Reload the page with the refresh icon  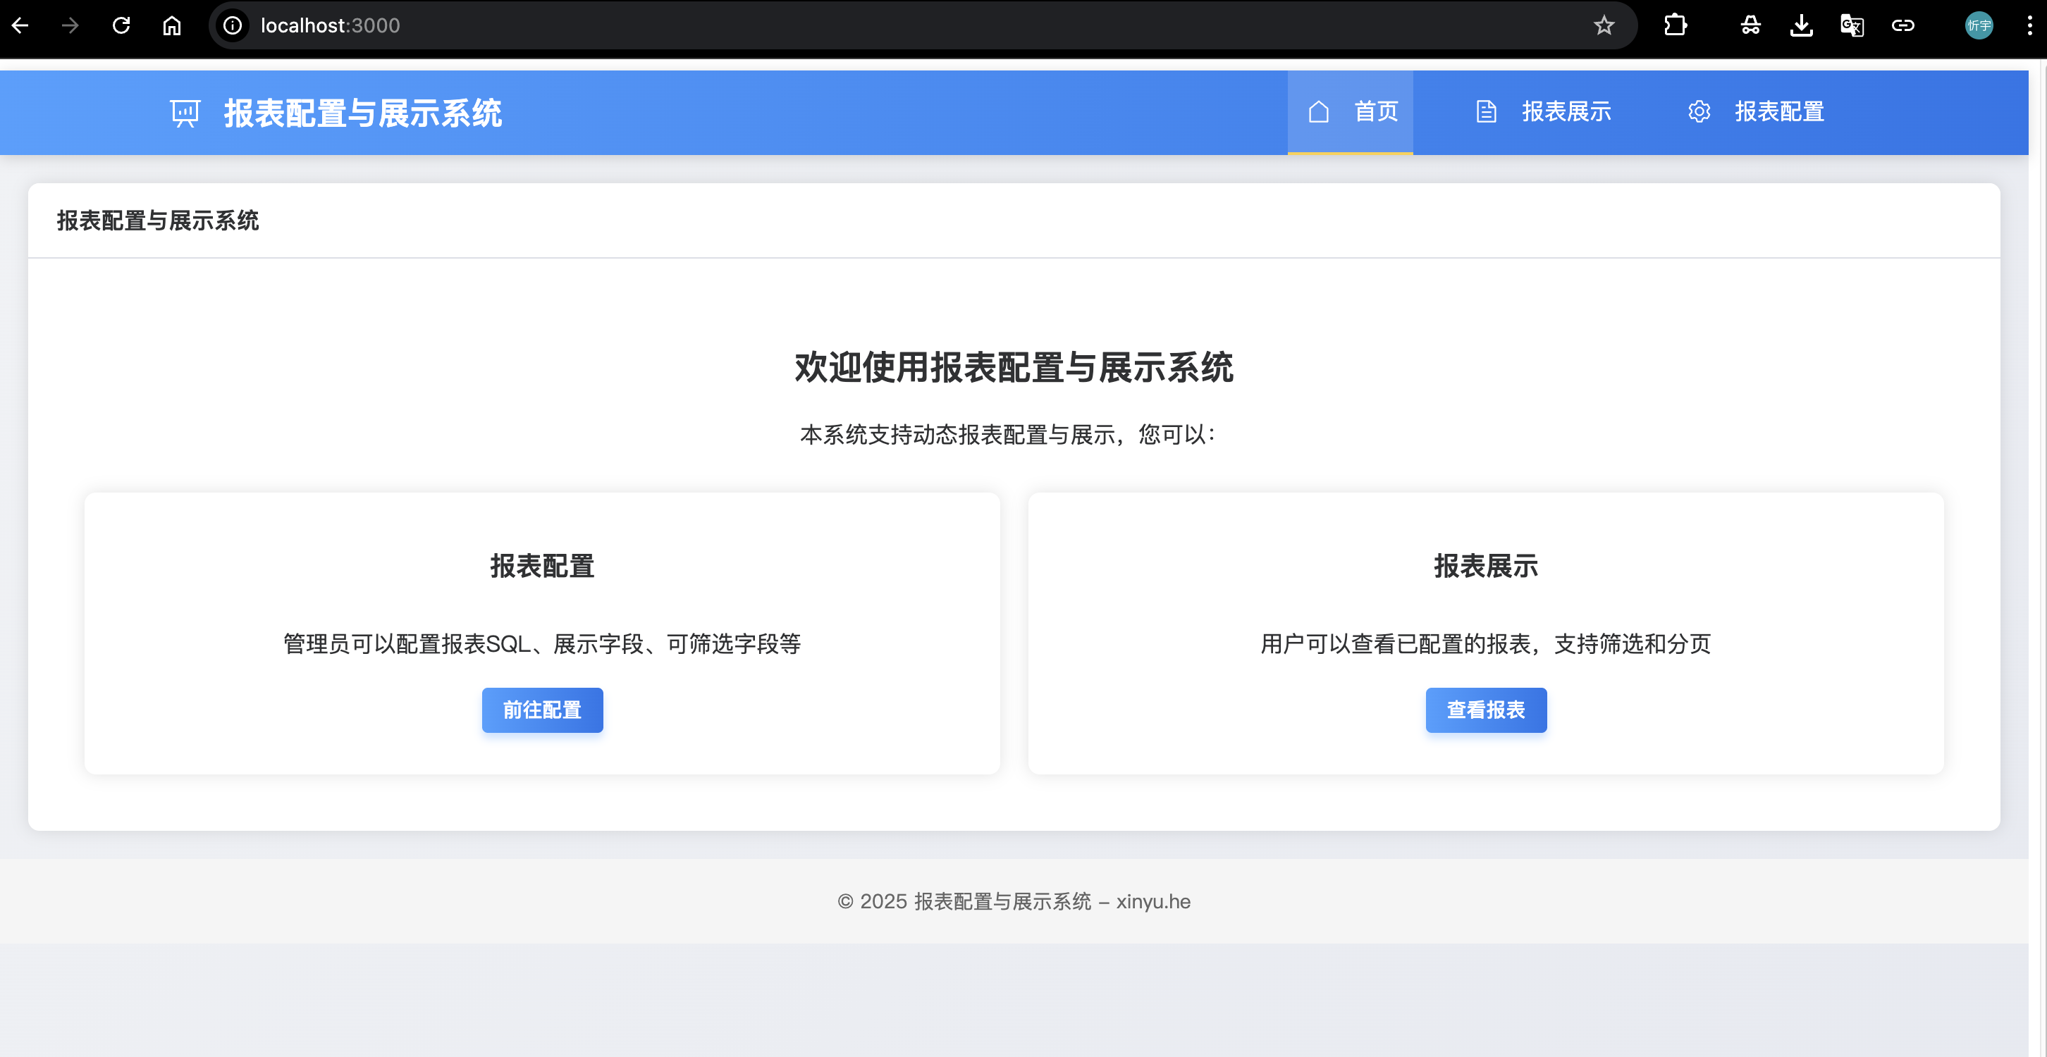121,25
